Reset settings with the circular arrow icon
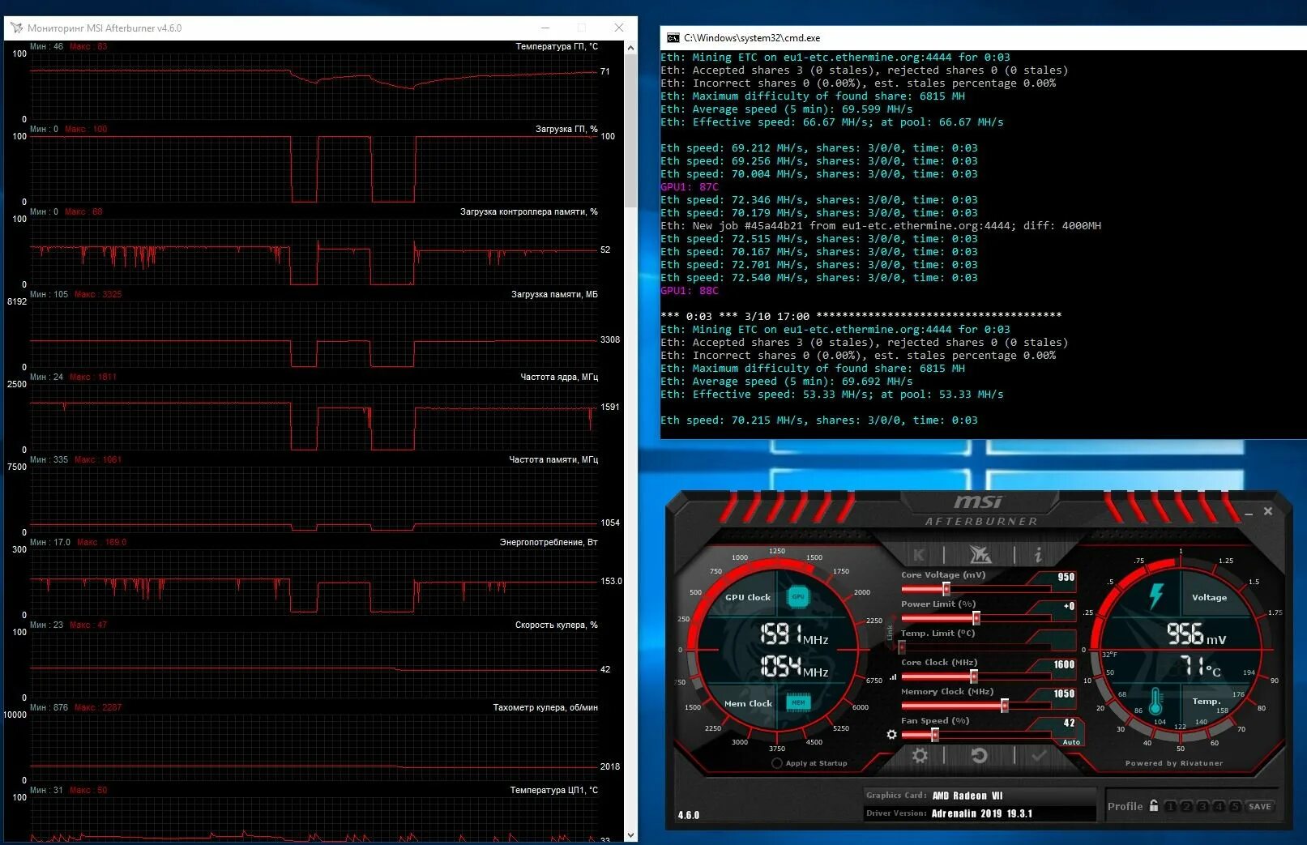This screenshot has width=1307, height=845. tap(979, 755)
